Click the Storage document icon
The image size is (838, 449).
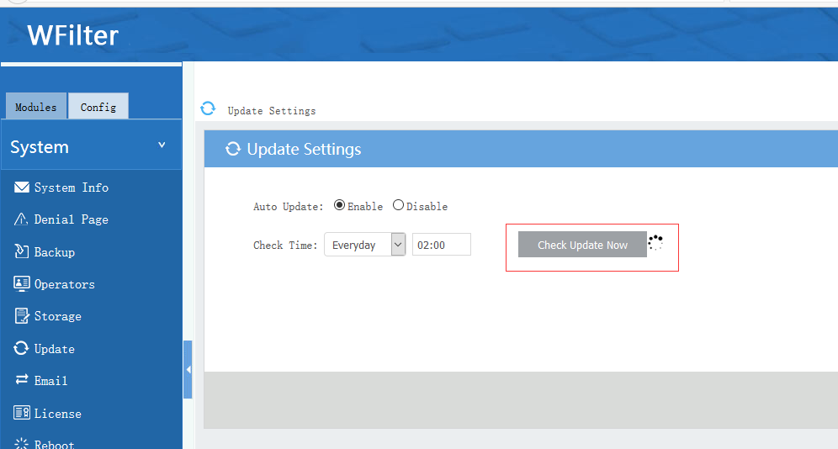(x=21, y=316)
